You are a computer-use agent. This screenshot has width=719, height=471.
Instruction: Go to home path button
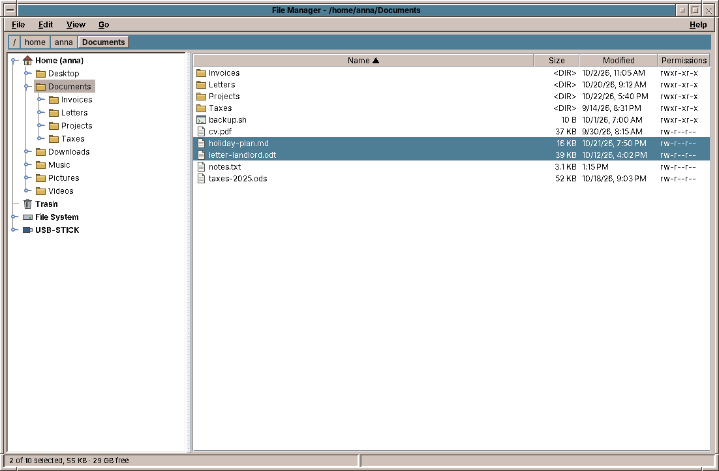pyautogui.click(x=35, y=42)
